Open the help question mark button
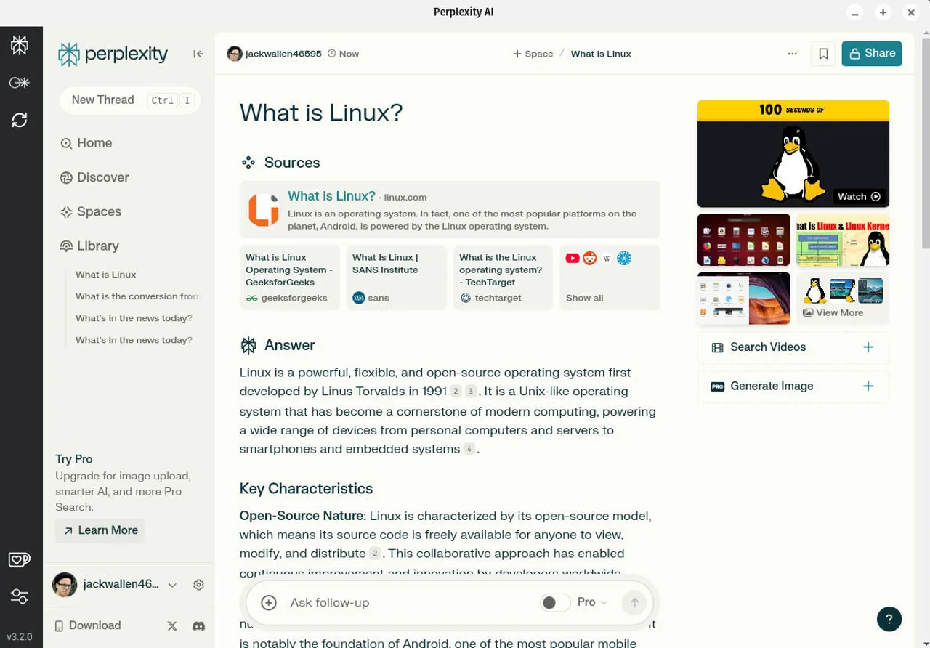The width and height of the screenshot is (930, 648). pyautogui.click(x=889, y=619)
